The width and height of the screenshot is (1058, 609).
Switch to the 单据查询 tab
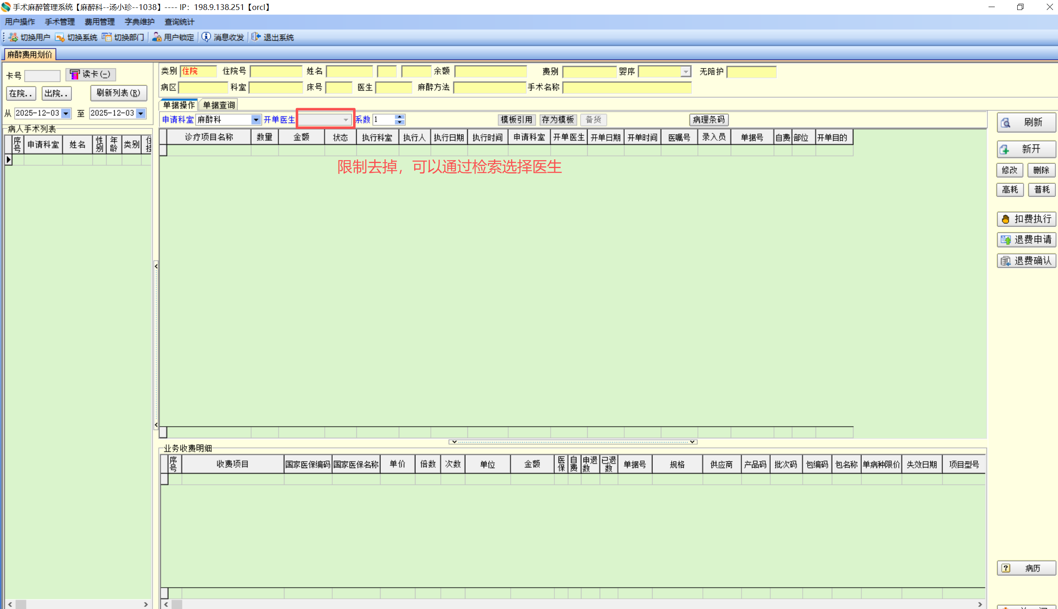tap(219, 105)
